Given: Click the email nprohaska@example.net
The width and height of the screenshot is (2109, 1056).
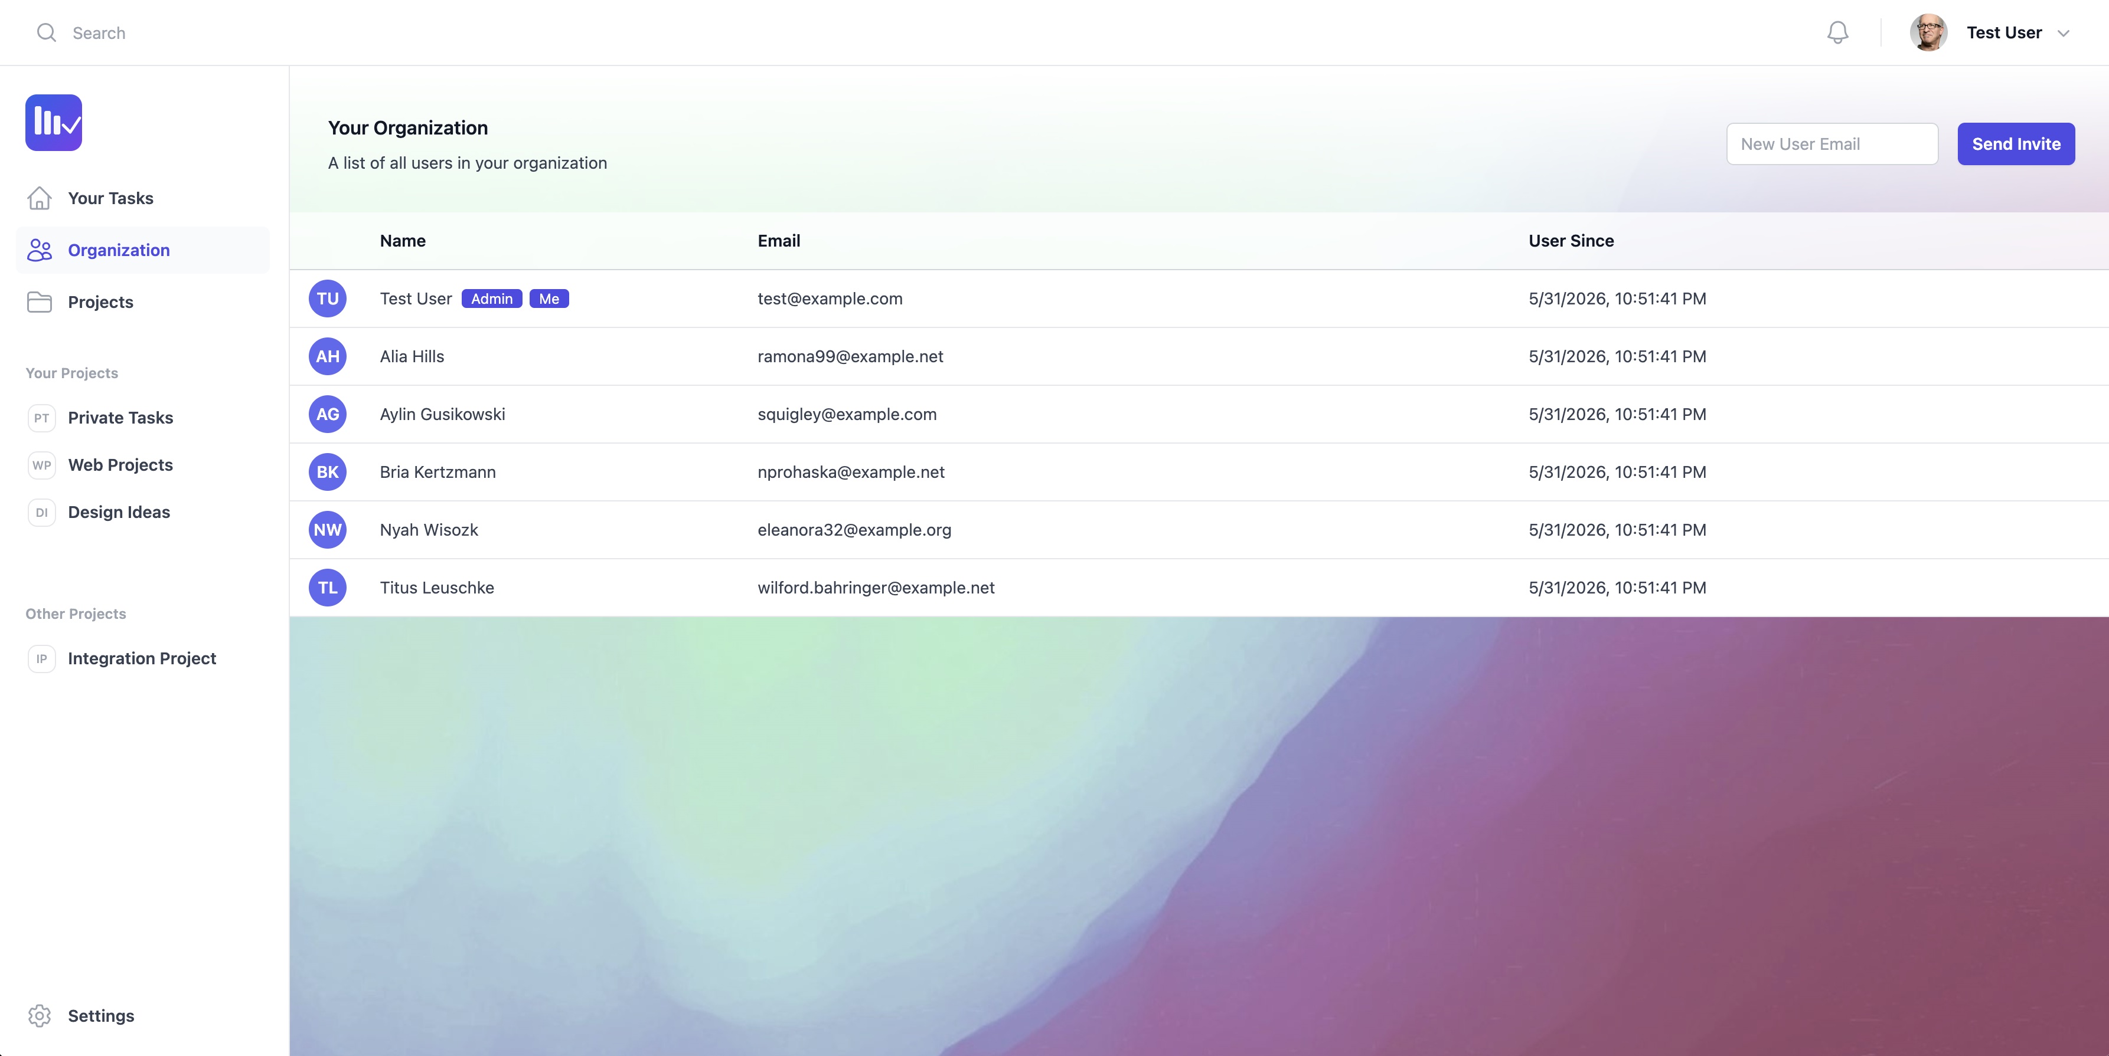Looking at the screenshot, I should [x=851, y=472].
